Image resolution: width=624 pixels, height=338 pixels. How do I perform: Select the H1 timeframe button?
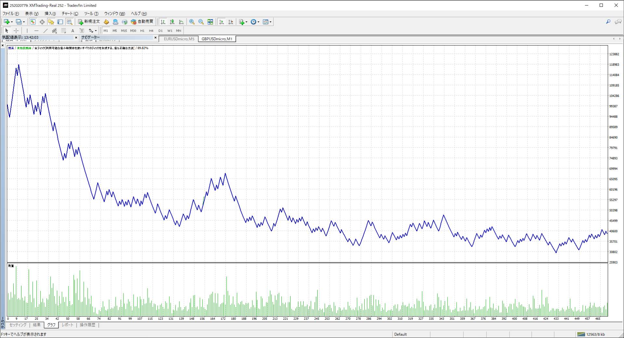pos(142,31)
